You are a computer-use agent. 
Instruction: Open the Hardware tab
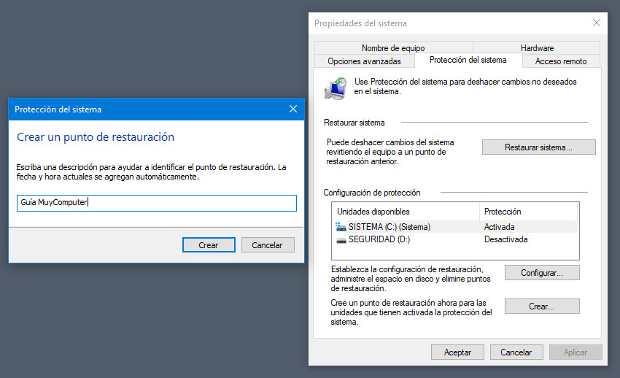(537, 48)
